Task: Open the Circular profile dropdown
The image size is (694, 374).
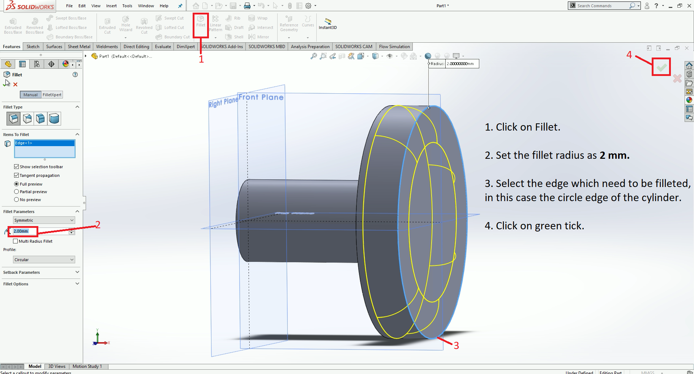Action: coord(44,260)
